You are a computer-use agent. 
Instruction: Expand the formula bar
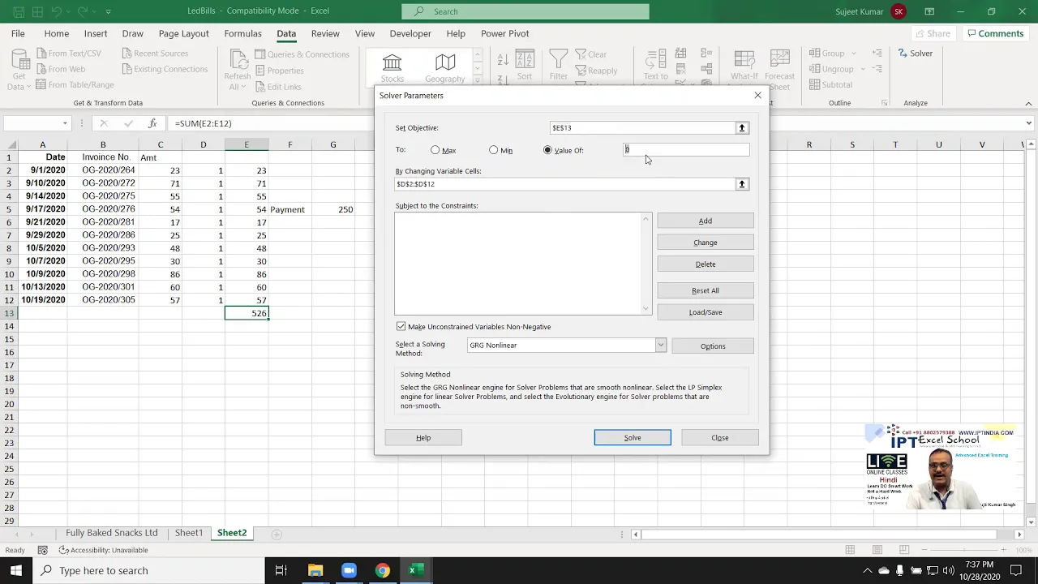(x=1028, y=123)
